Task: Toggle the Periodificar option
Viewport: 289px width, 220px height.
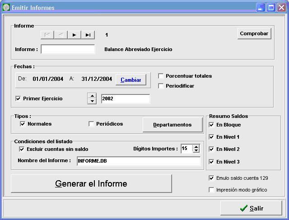Action: click(x=161, y=86)
